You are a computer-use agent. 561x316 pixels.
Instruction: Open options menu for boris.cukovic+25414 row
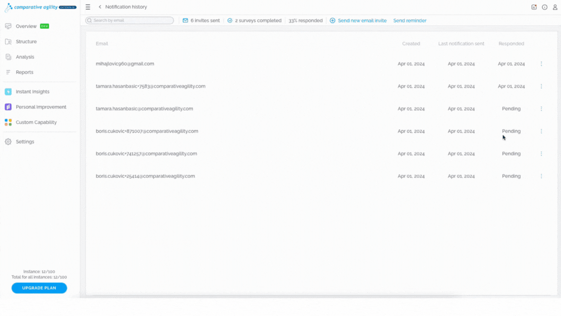tap(542, 176)
